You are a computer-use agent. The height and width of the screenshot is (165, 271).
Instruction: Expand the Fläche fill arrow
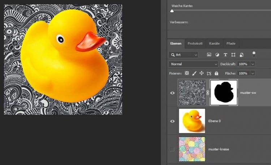point(253,73)
